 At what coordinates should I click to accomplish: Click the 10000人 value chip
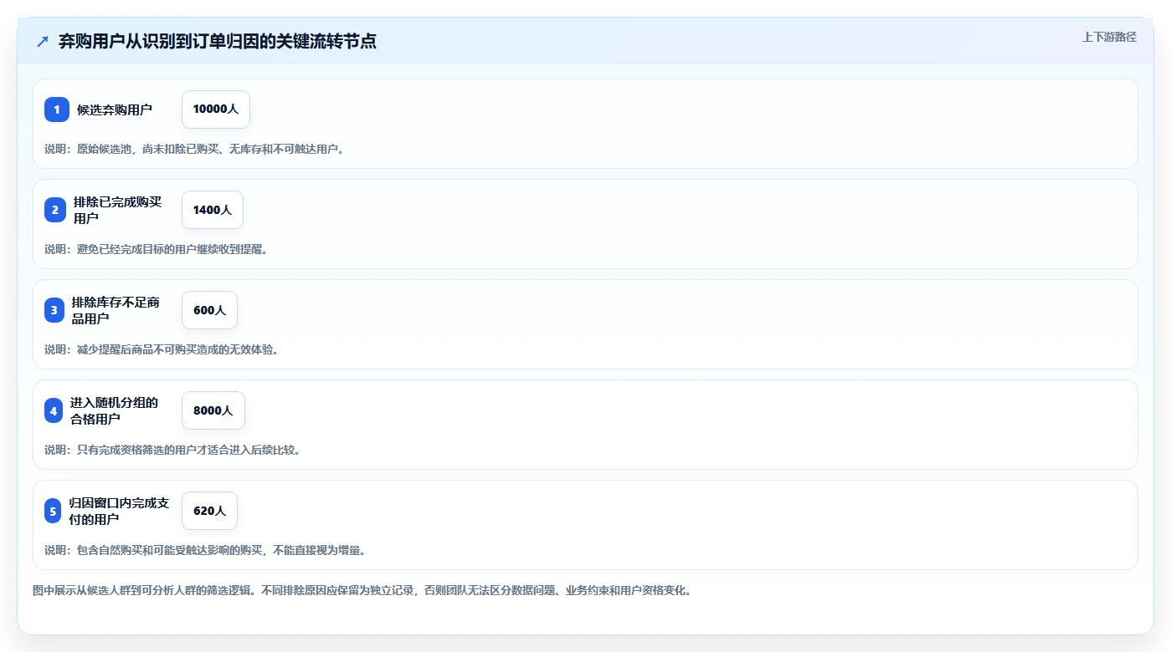[216, 110]
